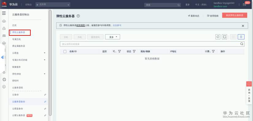Viewport: 253px width, 121px height.
Task: Select 云服务器组 in the sidebar
Action: click(18, 88)
